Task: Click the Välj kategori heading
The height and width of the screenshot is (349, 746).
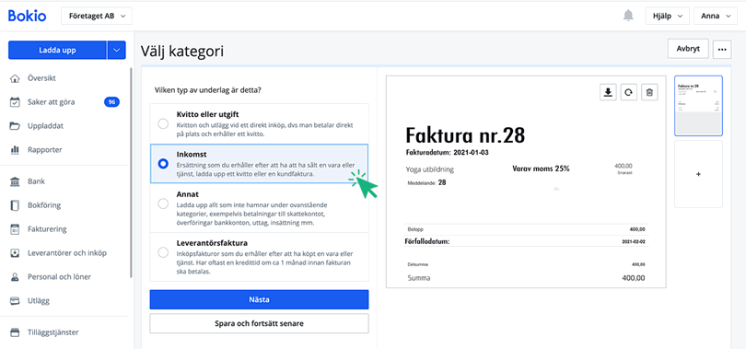Action: [x=182, y=52]
